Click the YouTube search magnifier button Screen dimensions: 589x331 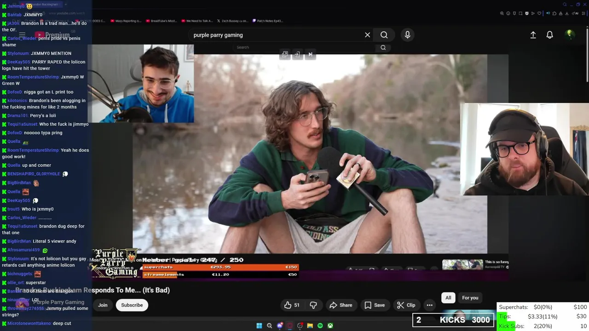[x=384, y=35]
